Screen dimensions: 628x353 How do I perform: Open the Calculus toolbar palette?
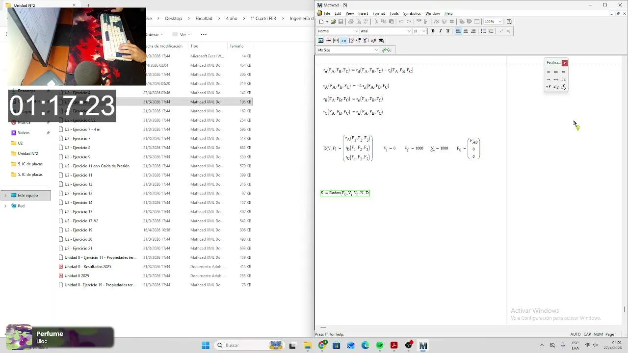click(351, 40)
